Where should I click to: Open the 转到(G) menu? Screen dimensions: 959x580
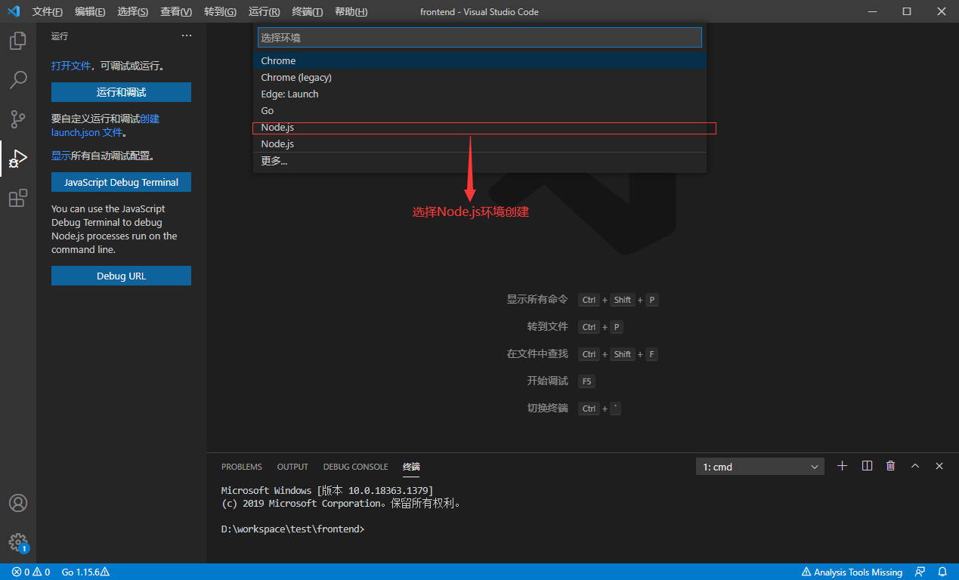[x=220, y=12]
